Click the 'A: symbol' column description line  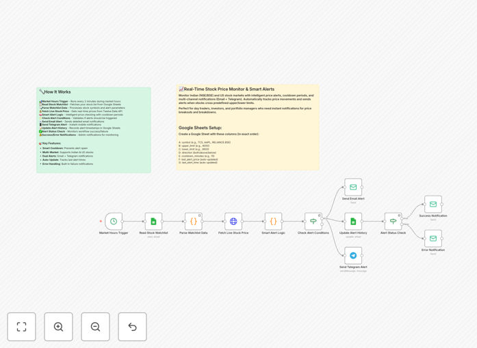coord(205,142)
